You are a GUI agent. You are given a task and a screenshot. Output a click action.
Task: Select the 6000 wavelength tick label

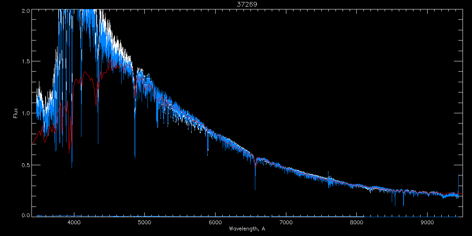[x=215, y=222]
